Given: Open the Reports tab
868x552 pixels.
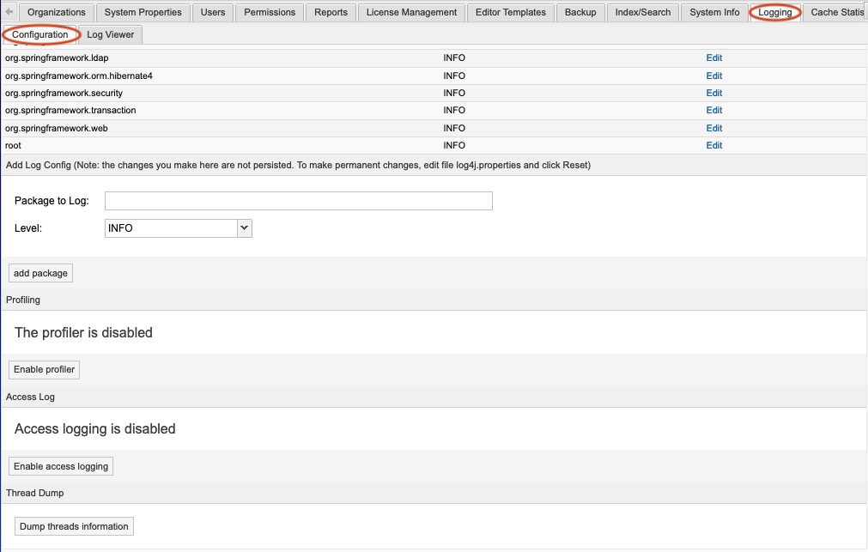Looking at the screenshot, I should point(331,12).
